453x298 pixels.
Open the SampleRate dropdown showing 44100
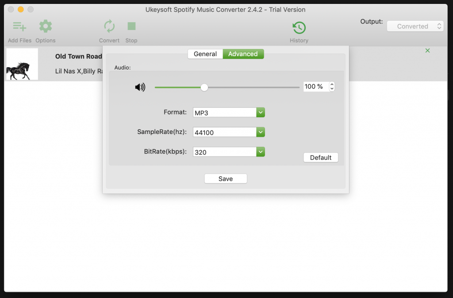tap(225, 132)
